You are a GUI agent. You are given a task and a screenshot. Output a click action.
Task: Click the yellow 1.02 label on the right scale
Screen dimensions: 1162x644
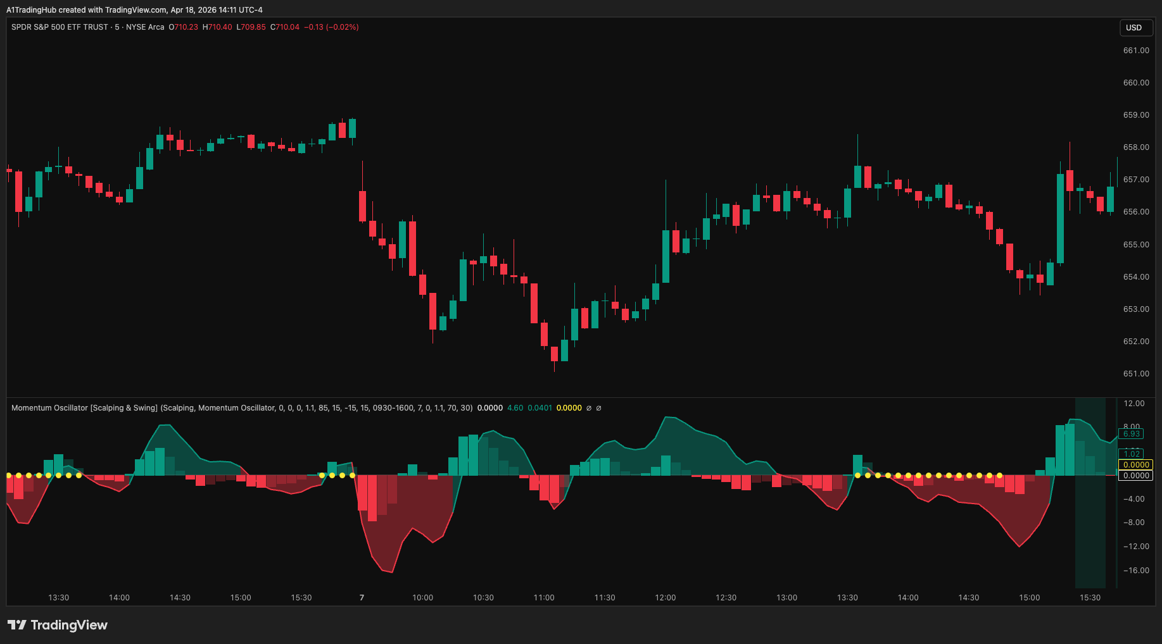point(1131,454)
